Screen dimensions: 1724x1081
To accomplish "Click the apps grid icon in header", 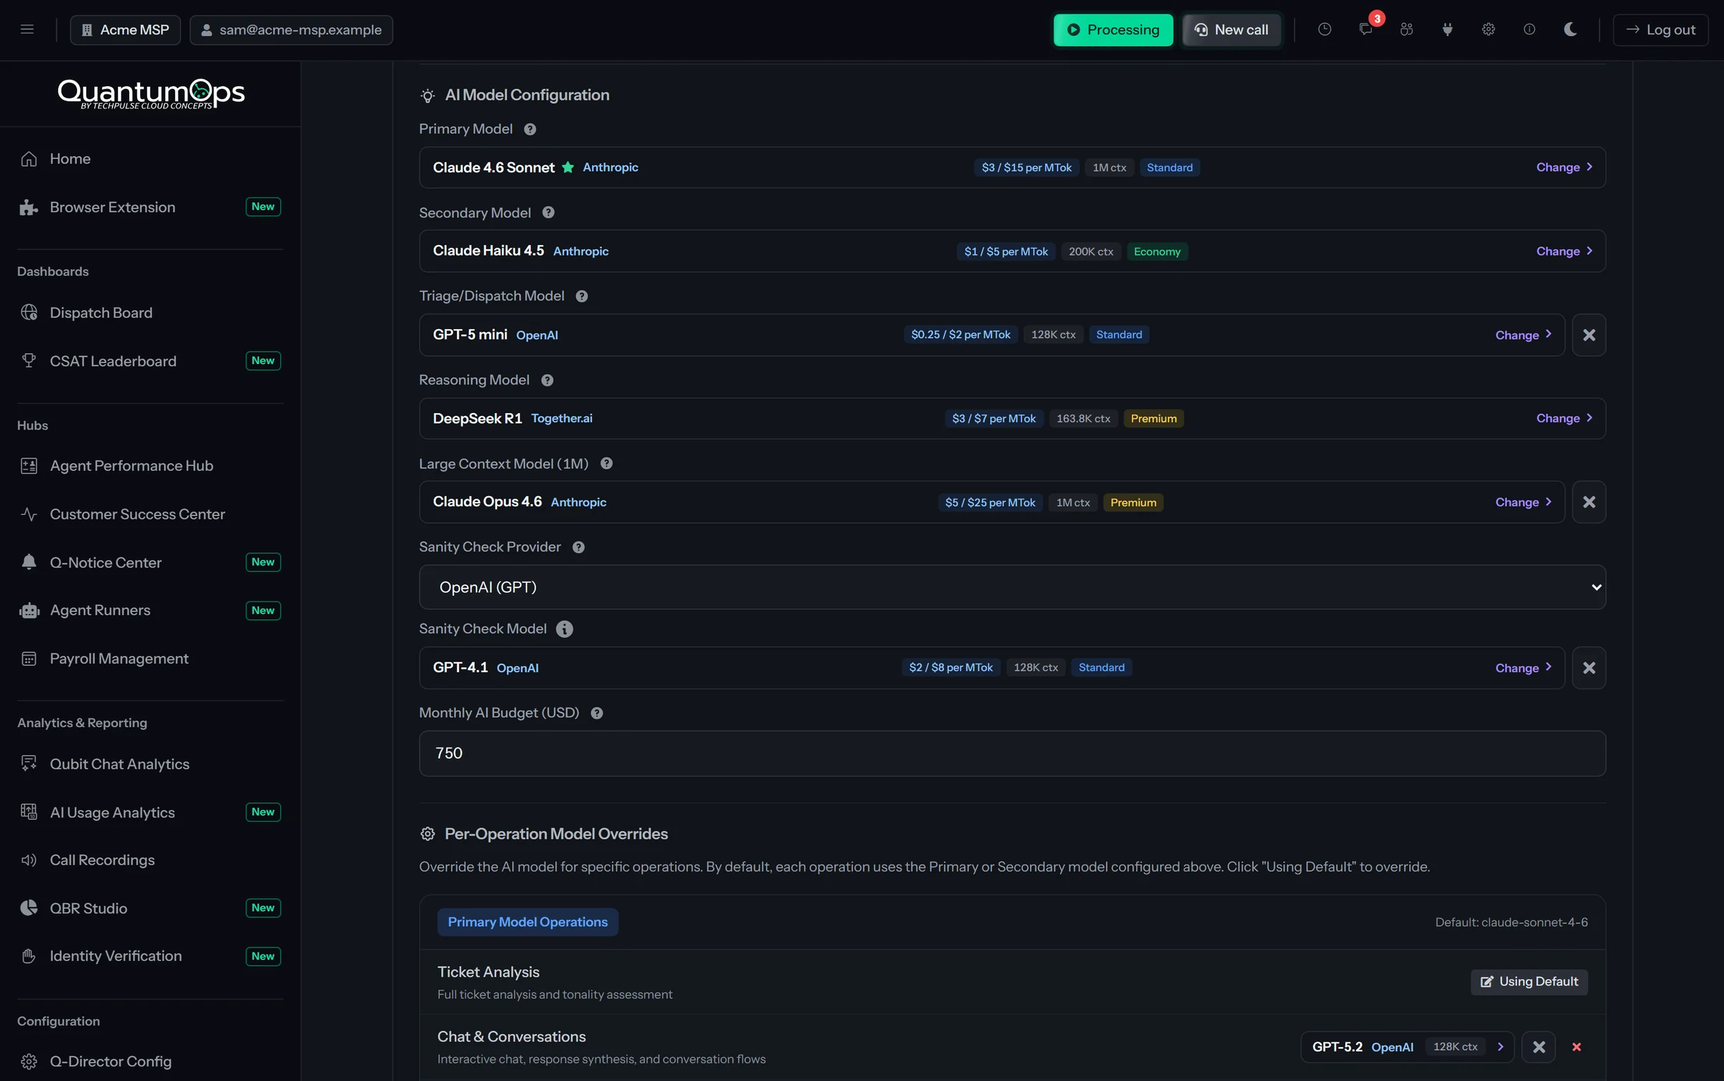I will [1406, 29].
